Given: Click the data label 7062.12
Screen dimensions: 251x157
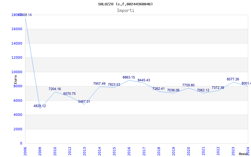Looking at the screenshot, I should click(x=203, y=90).
